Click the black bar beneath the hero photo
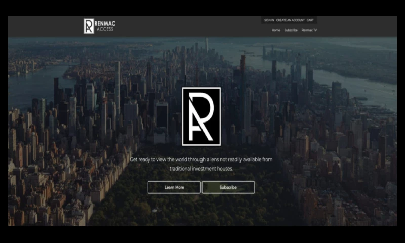The width and height of the screenshot is (405, 243). pyautogui.click(x=202, y=234)
